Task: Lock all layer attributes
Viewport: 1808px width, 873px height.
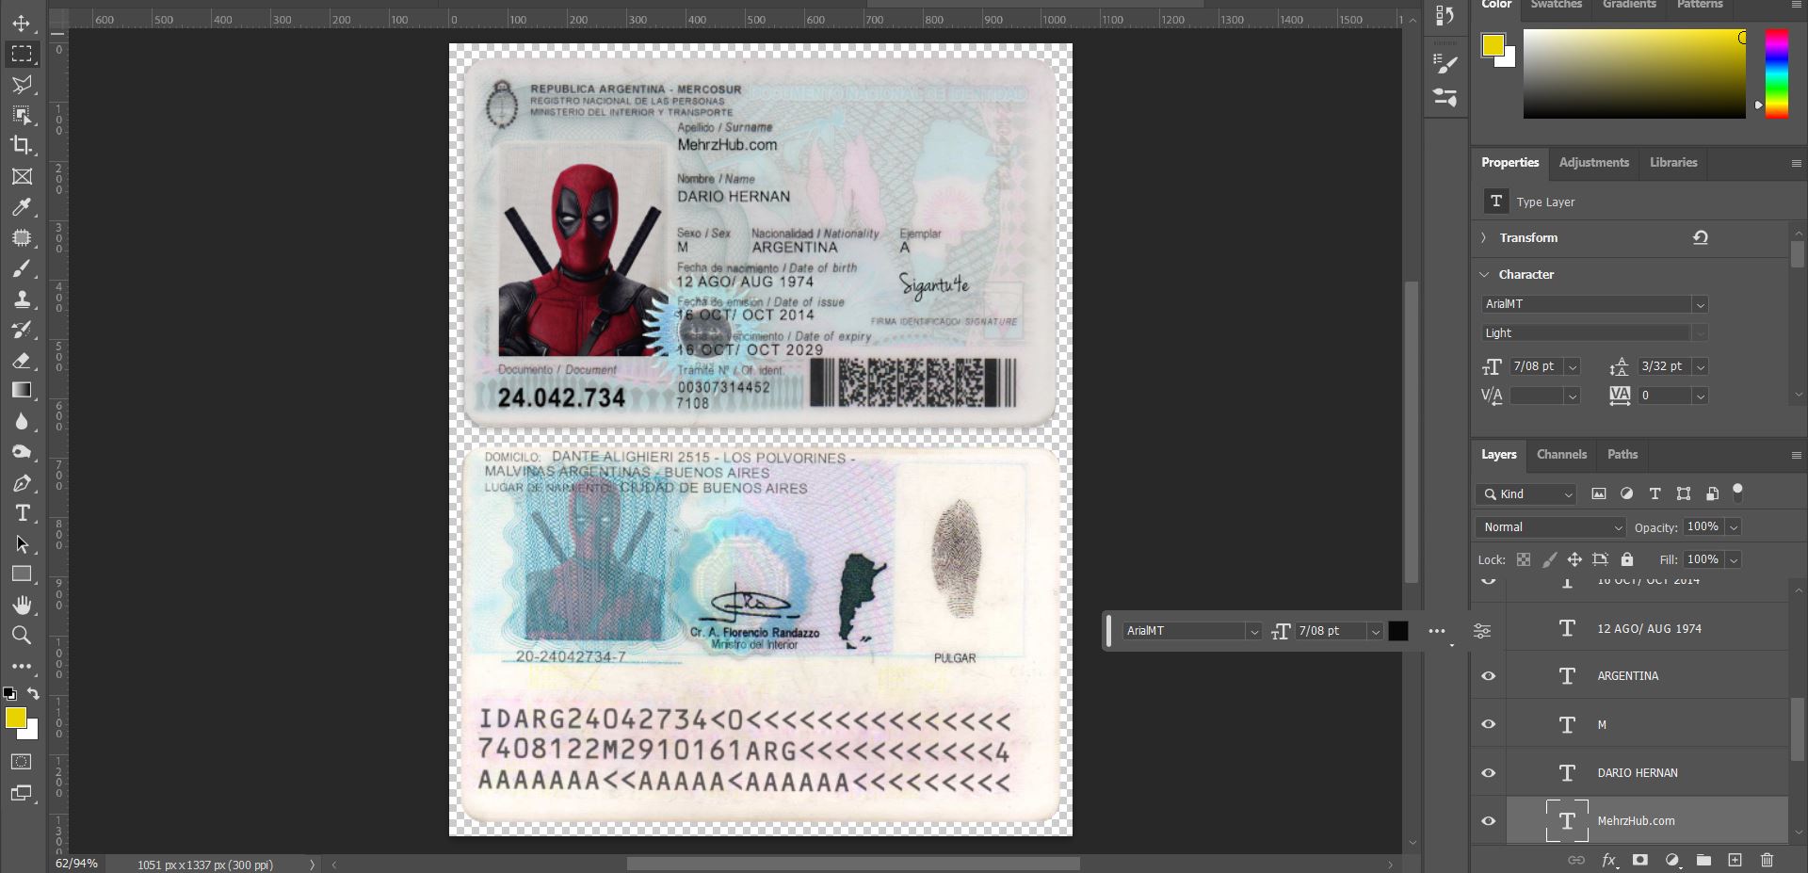Action: pos(1627,559)
